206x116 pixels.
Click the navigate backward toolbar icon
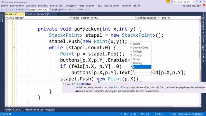coord(4,10)
